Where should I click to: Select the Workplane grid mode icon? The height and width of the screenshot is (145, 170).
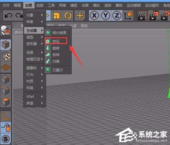(x=6, y=67)
